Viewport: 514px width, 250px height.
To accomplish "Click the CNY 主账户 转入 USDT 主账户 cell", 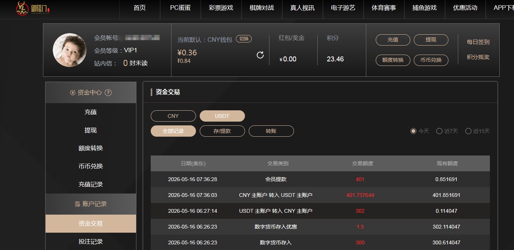I will [276, 195].
